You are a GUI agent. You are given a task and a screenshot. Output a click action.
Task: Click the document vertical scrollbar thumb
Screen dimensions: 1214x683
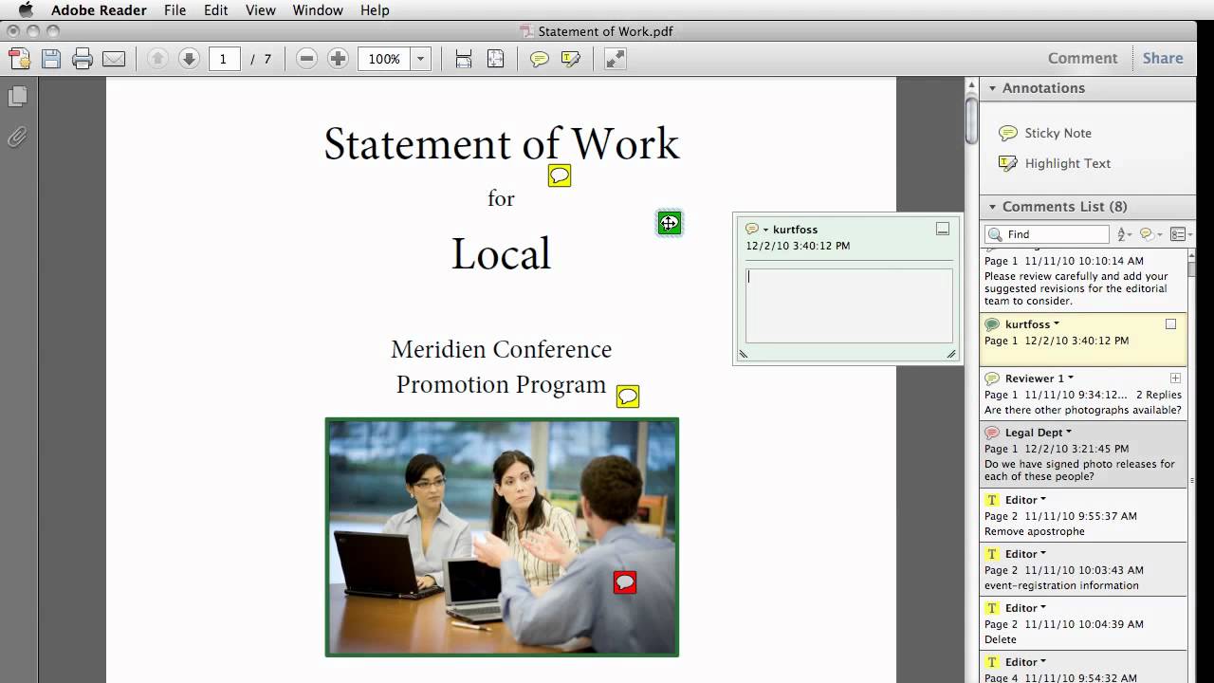click(971, 121)
